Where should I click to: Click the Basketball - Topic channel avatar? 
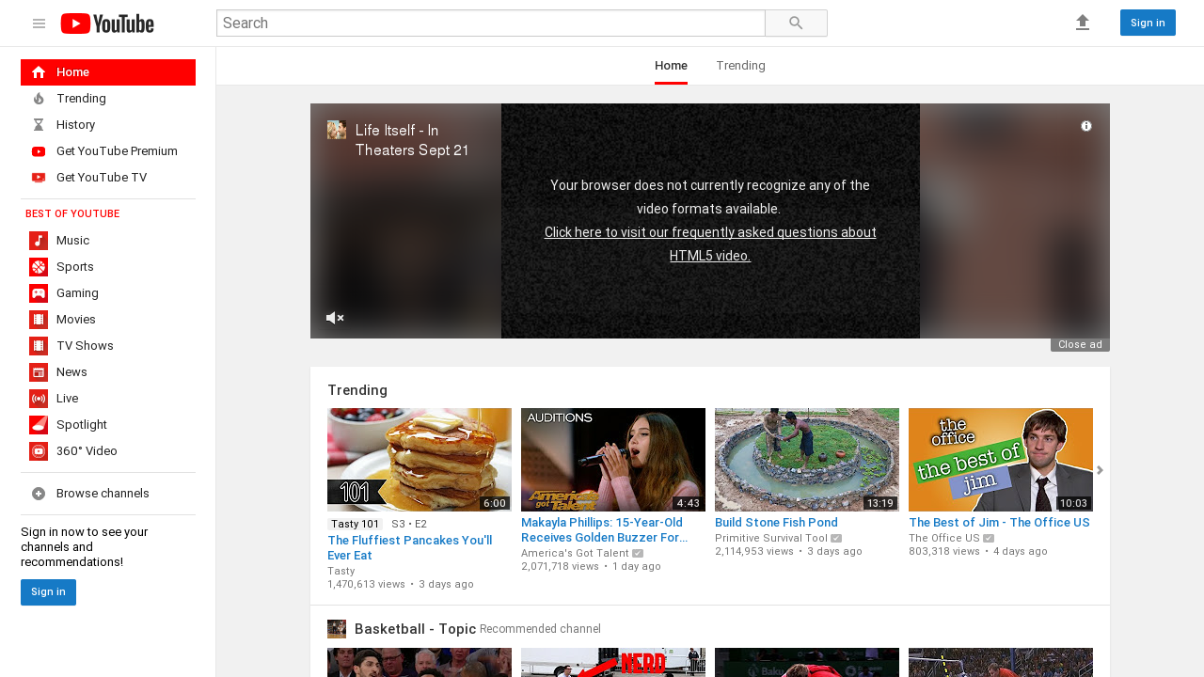[x=337, y=629]
